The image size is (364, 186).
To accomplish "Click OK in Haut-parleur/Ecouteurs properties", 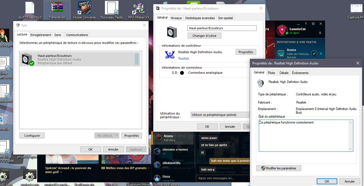I will [207, 127].
